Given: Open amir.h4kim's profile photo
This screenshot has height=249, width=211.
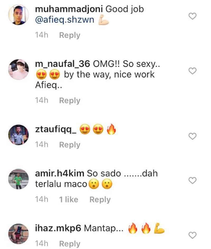Looking at the screenshot, I should click(17, 179).
